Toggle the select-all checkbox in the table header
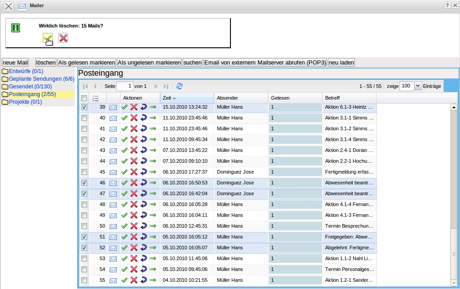Viewport: 460px width, 289px height. pyautogui.click(x=84, y=98)
